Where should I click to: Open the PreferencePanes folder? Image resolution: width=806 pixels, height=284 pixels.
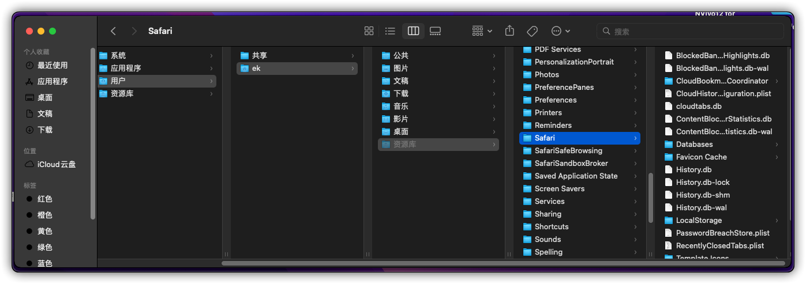(x=580, y=87)
